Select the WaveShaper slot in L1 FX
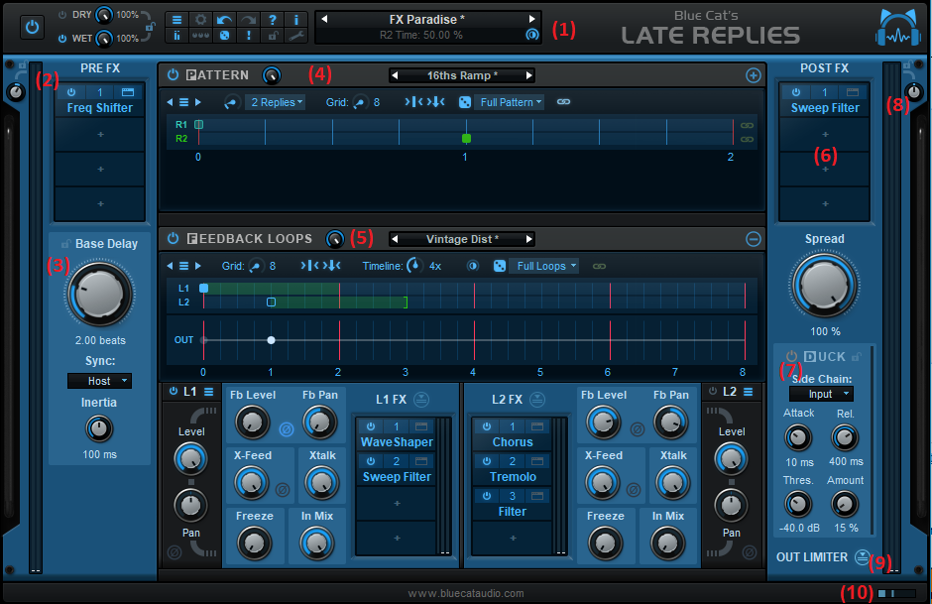 [397, 442]
